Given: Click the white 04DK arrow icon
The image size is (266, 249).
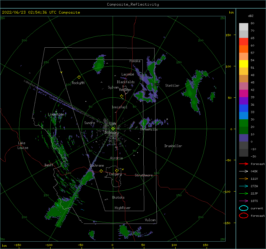Looking at the screenshot, I should pos(244,171).
